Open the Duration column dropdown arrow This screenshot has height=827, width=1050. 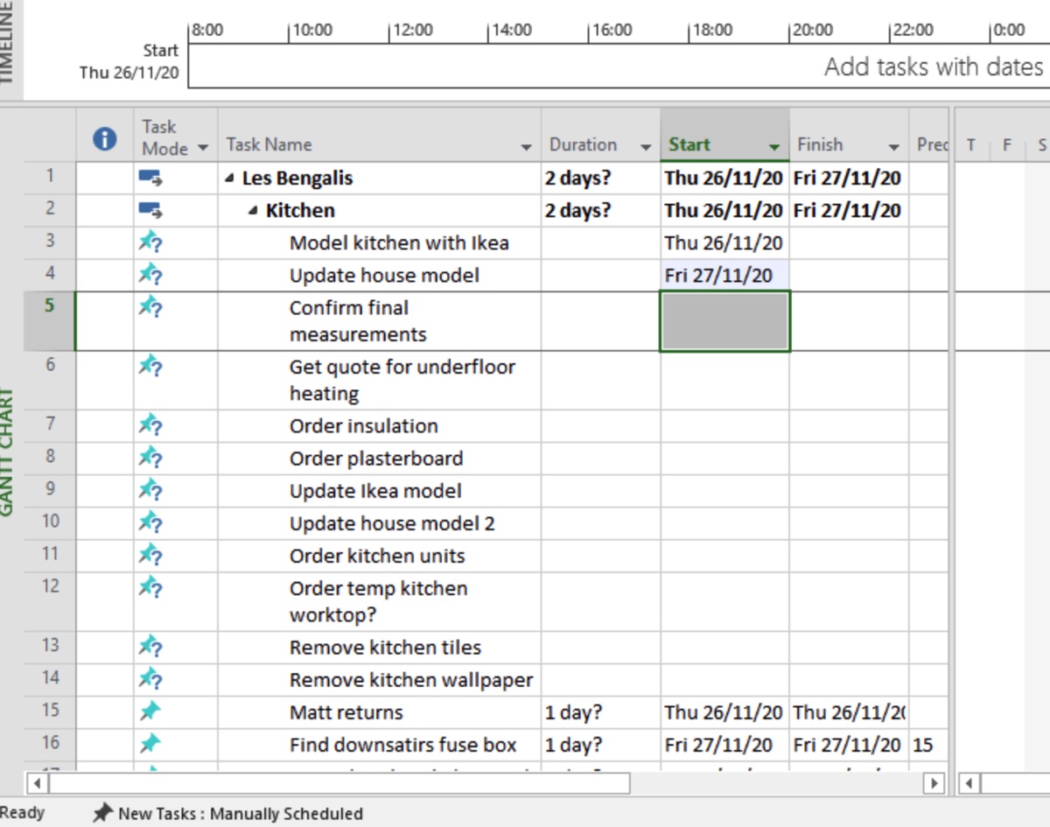pyautogui.click(x=646, y=147)
